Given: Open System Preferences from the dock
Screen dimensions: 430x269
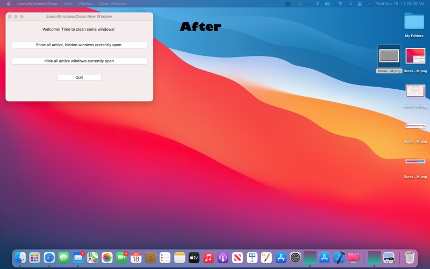Looking at the screenshot, I should click(296, 258).
